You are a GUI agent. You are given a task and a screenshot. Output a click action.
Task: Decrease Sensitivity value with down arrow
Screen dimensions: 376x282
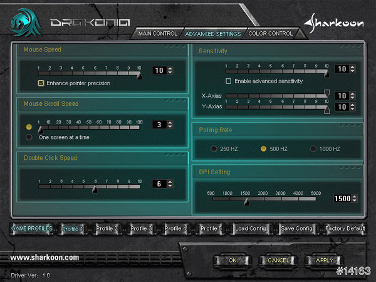coord(352,71)
